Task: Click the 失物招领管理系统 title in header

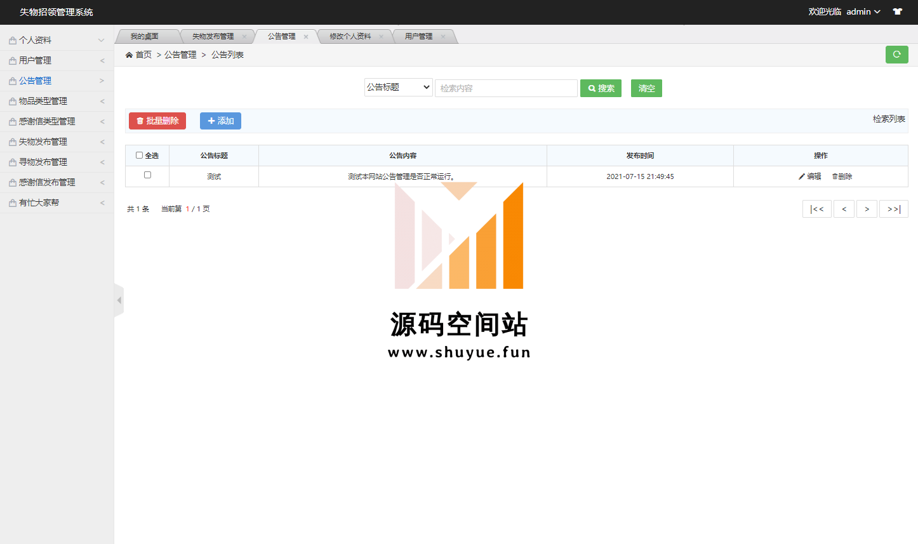Action: [57, 12]
